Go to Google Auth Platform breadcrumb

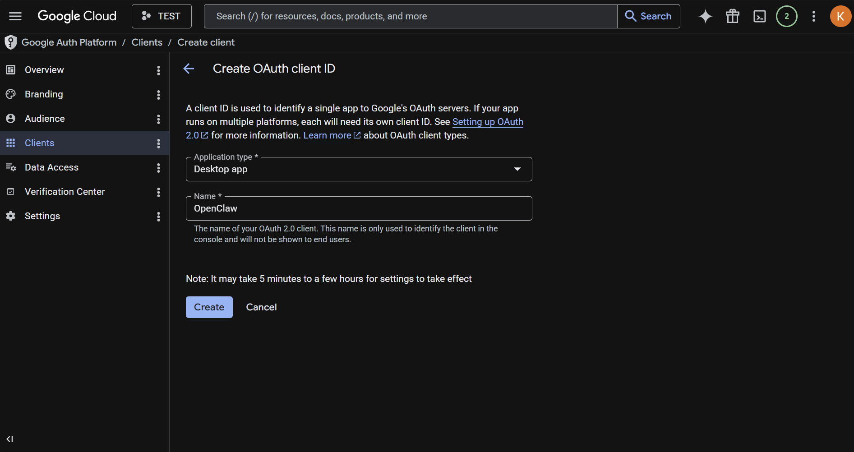[69, 42]
